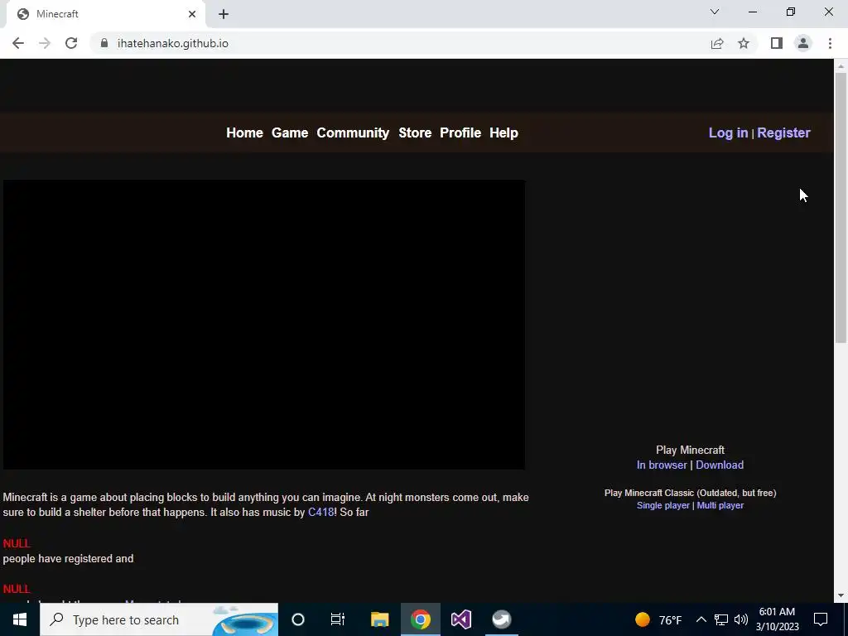848x636 pixels.
Task: Open the Help menu item
Action: click(503, 133)
